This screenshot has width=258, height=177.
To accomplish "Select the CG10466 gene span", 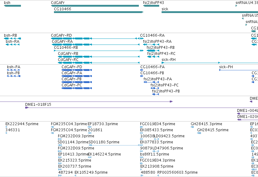I will 99,12.
